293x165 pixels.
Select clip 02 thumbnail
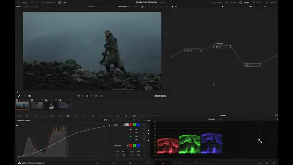point(37,105)
